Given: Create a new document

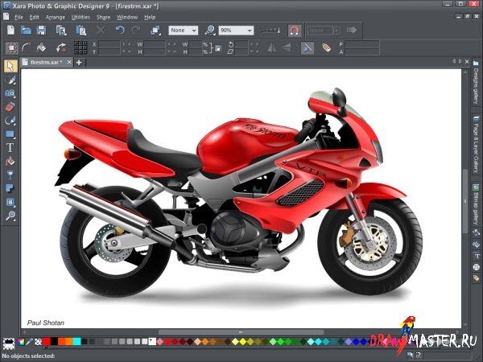Looking at the screenshot, I should pos(10,31).
